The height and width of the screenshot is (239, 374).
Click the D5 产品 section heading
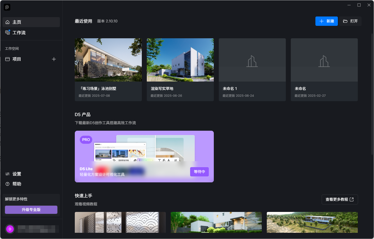pyautogui.click(x=83, y=115)
